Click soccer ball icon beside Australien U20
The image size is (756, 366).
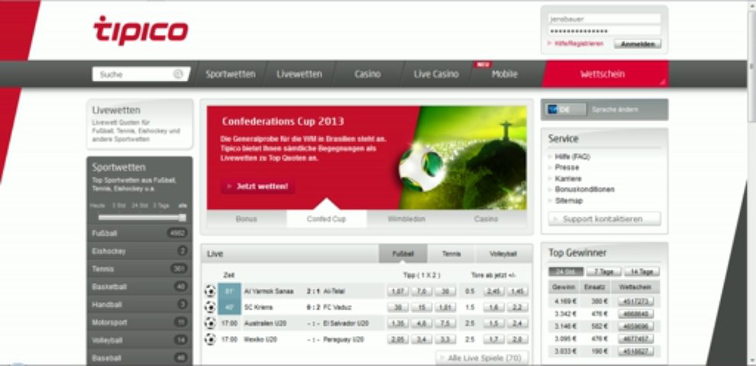[x=210, y=323]
